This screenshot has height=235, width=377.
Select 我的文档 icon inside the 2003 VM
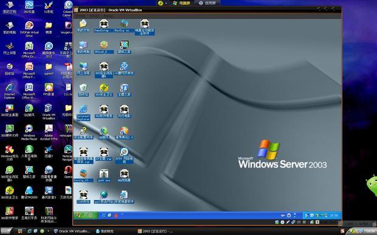[83, 26]
